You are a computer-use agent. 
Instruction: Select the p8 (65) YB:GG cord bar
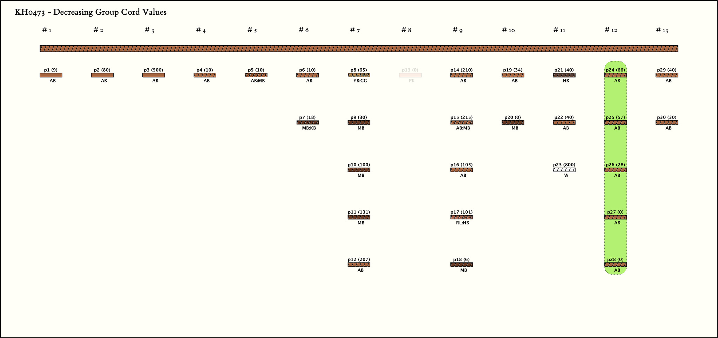[x=359, y=75]
